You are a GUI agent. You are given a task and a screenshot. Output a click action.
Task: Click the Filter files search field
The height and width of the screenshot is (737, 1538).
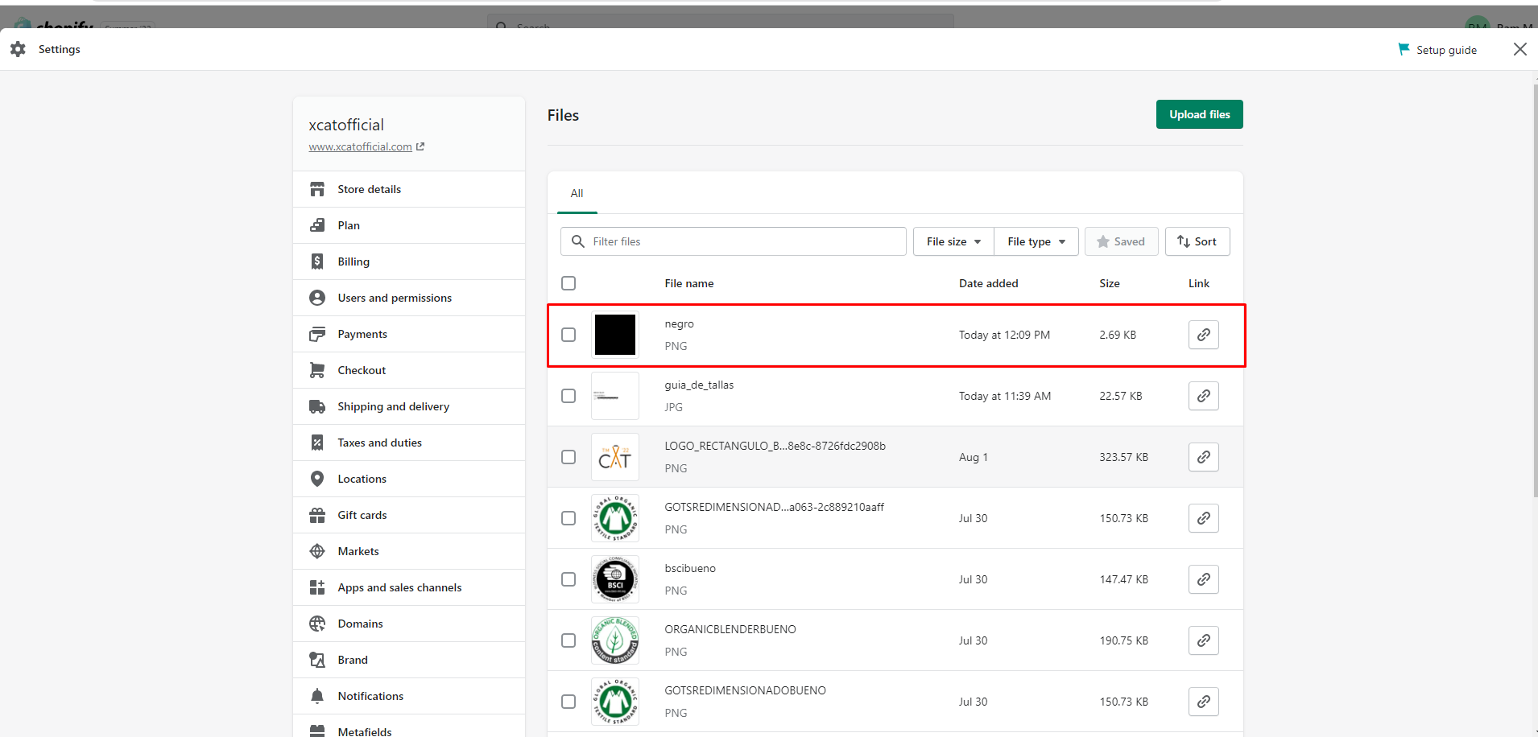(733, 241)
